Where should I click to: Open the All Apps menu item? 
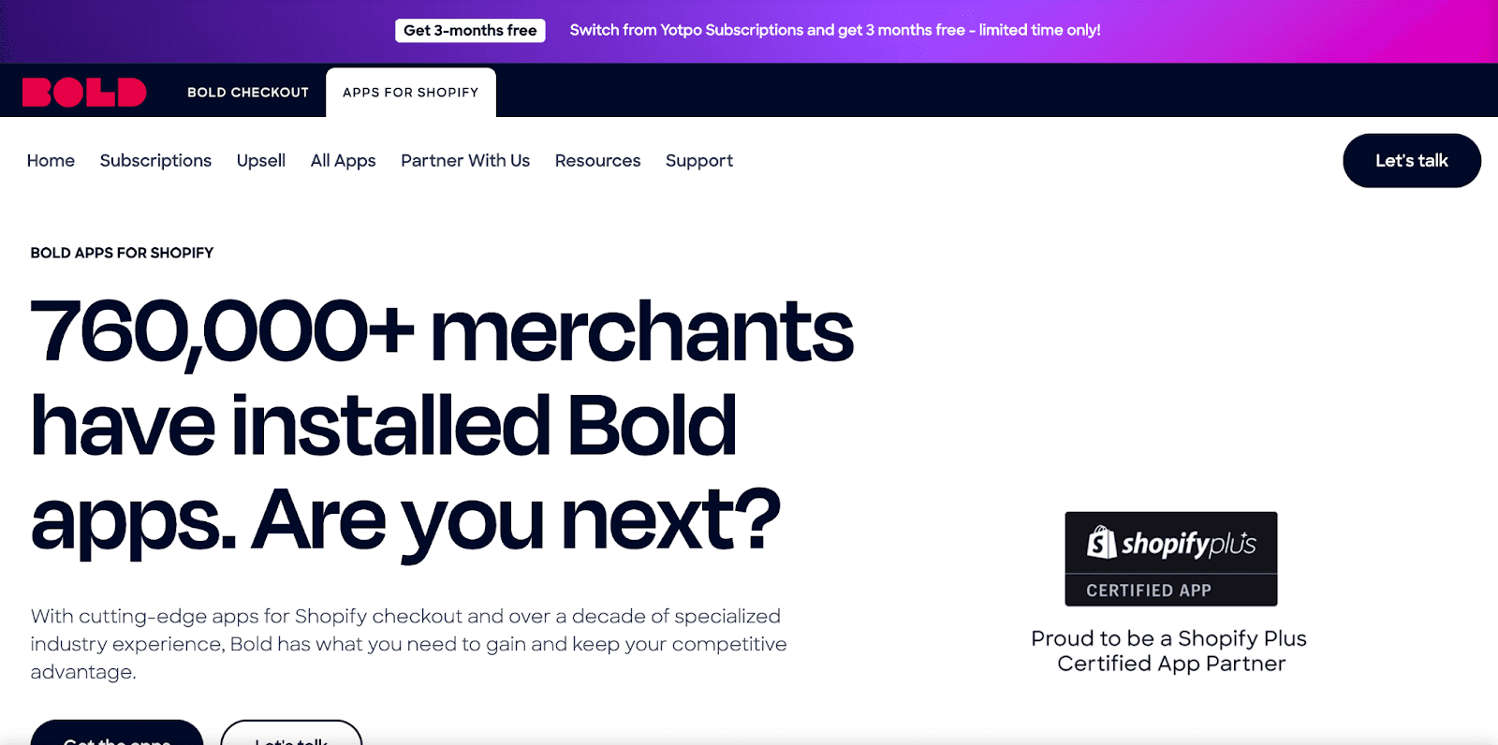click(343, 160)
